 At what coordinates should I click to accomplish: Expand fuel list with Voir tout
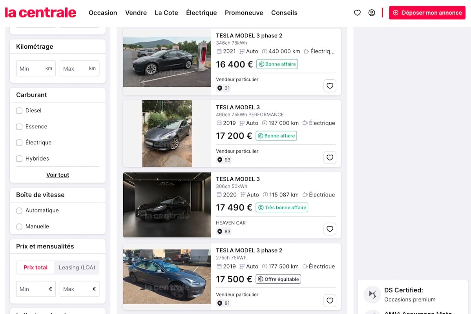(x=58, y=175)
